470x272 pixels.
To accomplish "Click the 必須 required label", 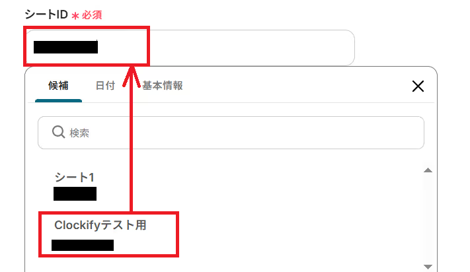I will click(x=92, y=15).
